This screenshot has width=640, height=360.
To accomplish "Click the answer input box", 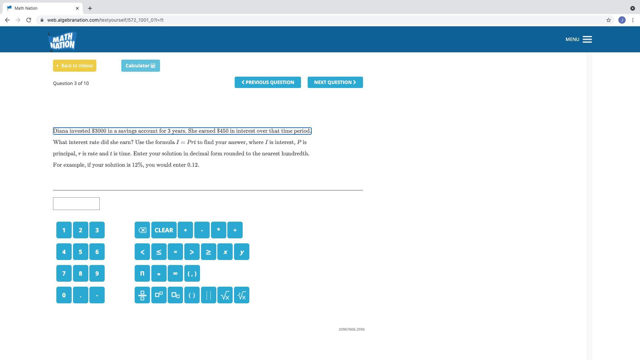I will (x=76, y=204).
